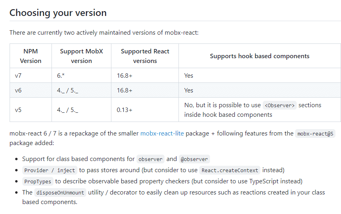Click the 0.13+ React version cell
This screenshot has width=341, height=214.
click(x=145, y=110)
